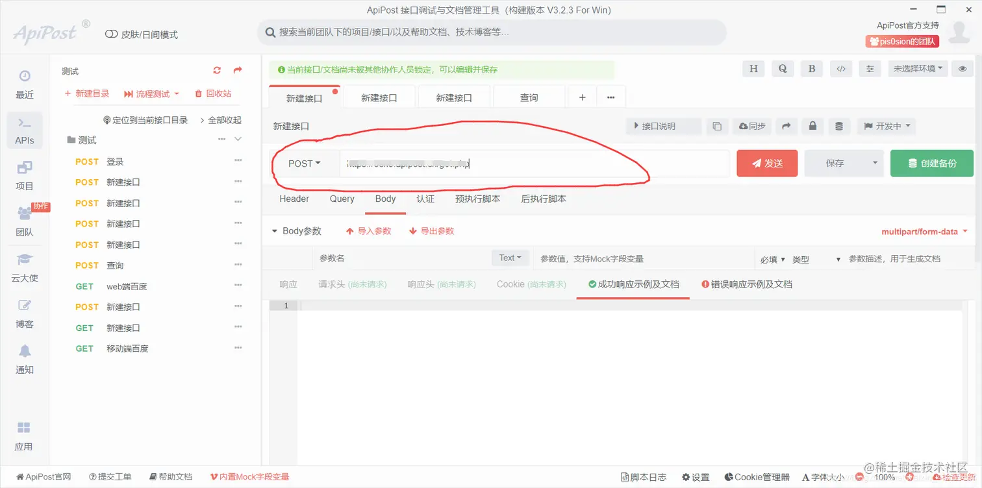Viewport: 982px width, 488px height.
Task: Click the H toolbar button
Action: click(753, 69)
